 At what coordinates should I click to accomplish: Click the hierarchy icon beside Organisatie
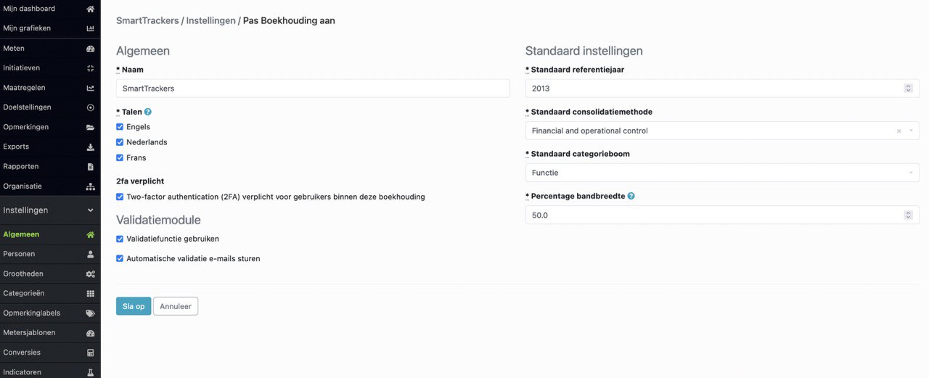coord(90,186)
